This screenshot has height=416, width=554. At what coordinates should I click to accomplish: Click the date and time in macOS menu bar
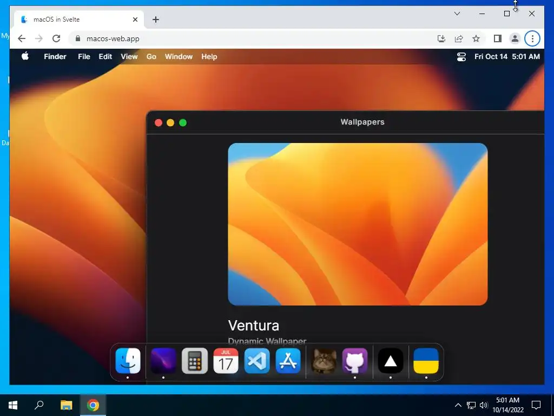click(507, 56)
